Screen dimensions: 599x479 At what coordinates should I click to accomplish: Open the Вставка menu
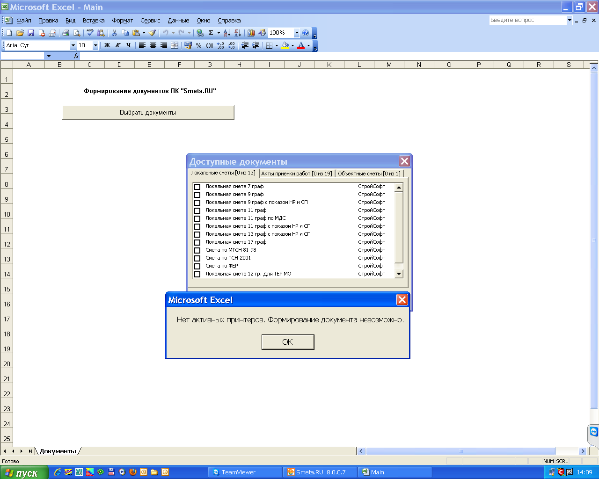(x=94, y=21)
